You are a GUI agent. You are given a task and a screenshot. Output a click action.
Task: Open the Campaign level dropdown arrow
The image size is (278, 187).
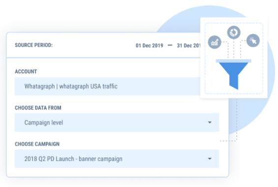coord(210,122)
